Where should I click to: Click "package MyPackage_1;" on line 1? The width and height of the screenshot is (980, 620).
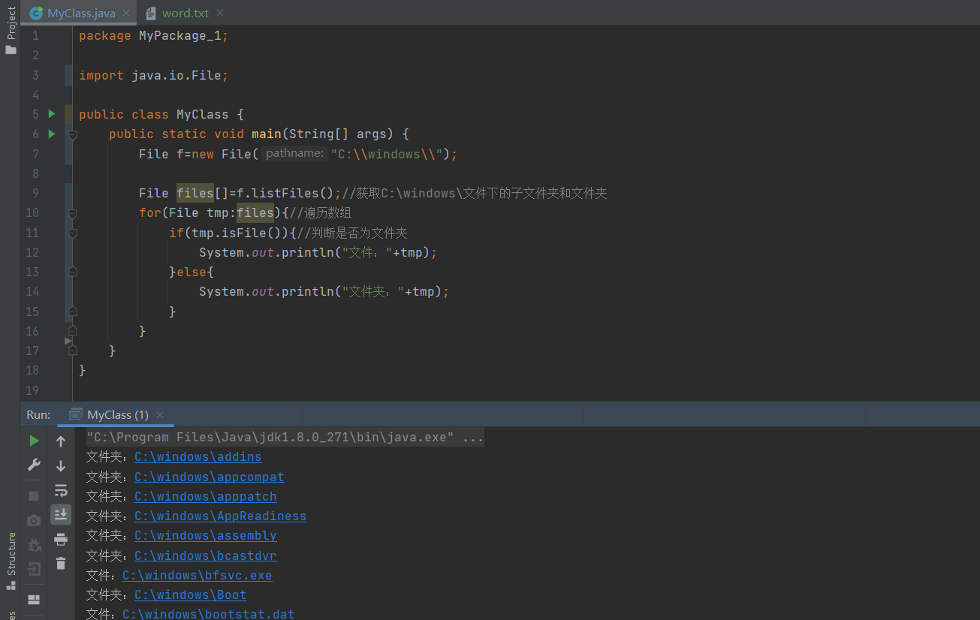[x=153, y=35]
